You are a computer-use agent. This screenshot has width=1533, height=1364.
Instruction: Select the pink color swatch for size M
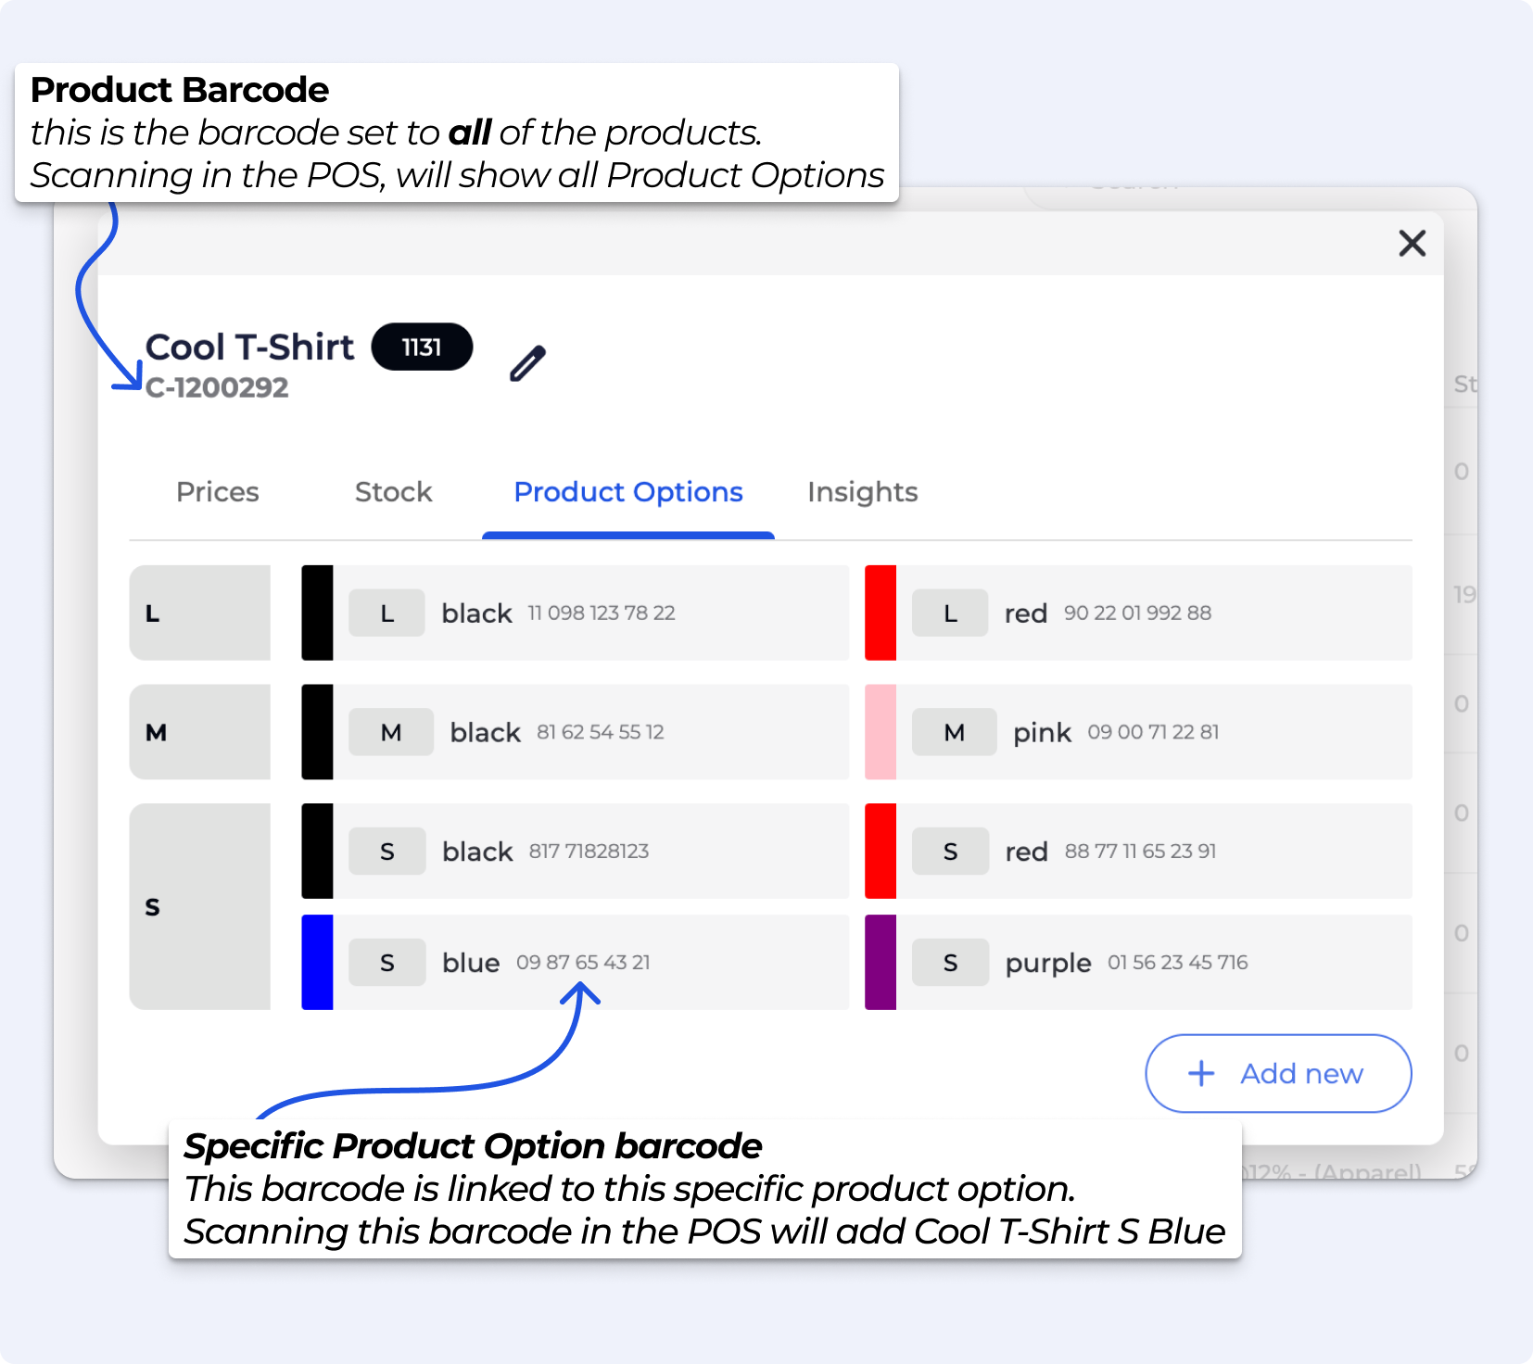coord(881,732)
